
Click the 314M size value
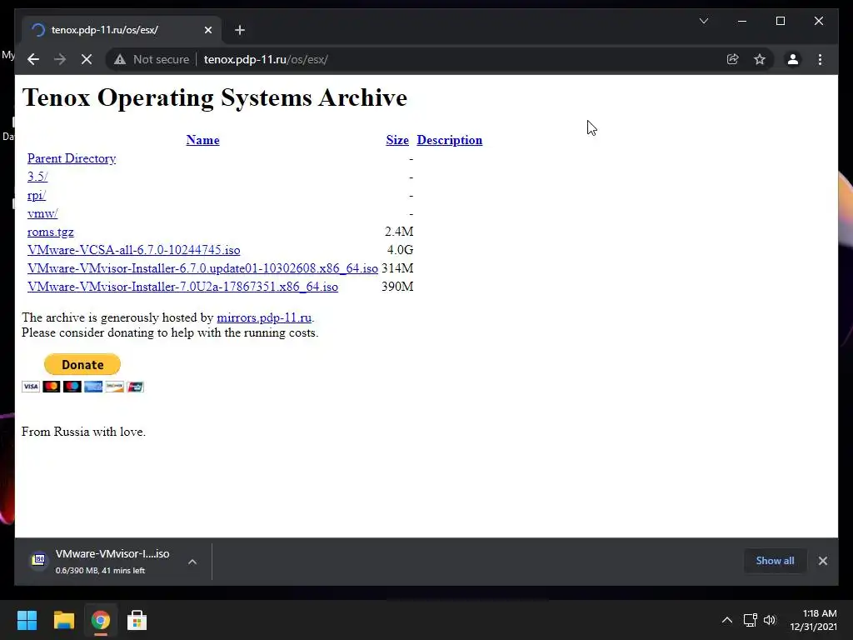click(397, 268)
